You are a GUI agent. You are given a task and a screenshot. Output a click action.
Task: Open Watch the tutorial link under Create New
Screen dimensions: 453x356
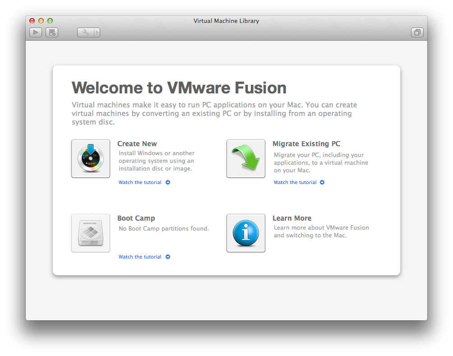point(144,182)
